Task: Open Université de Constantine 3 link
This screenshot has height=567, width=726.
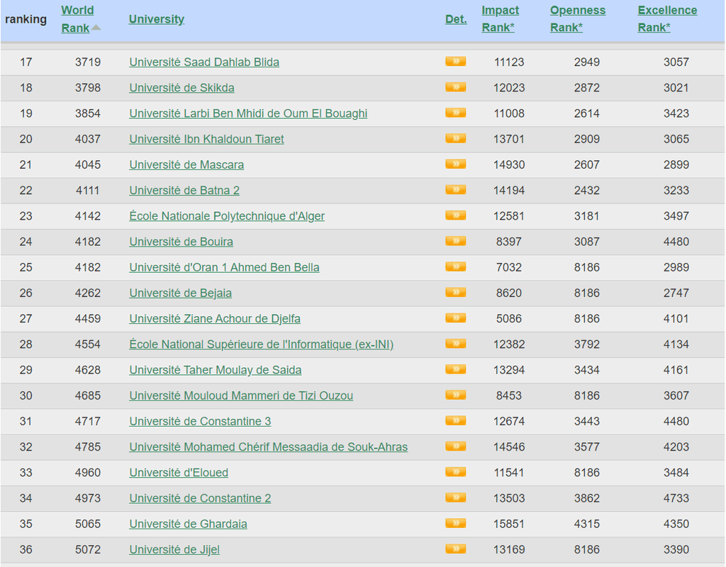Action: tap(200, 421)
